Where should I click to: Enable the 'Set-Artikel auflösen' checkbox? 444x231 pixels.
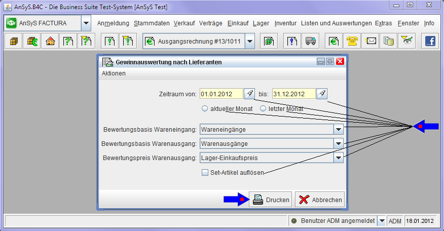pyautogui.click(x=205, y=172)
